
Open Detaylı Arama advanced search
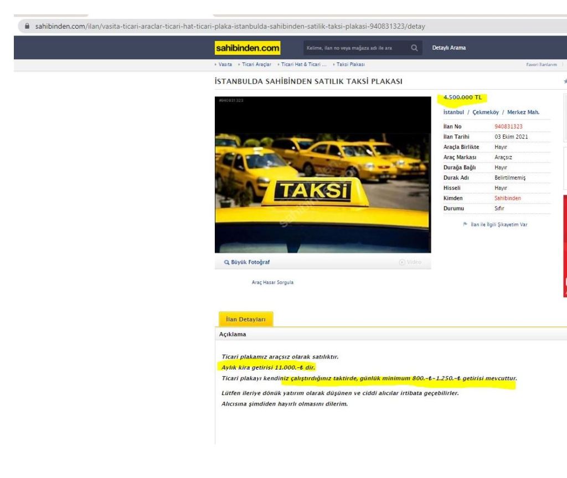449,48
